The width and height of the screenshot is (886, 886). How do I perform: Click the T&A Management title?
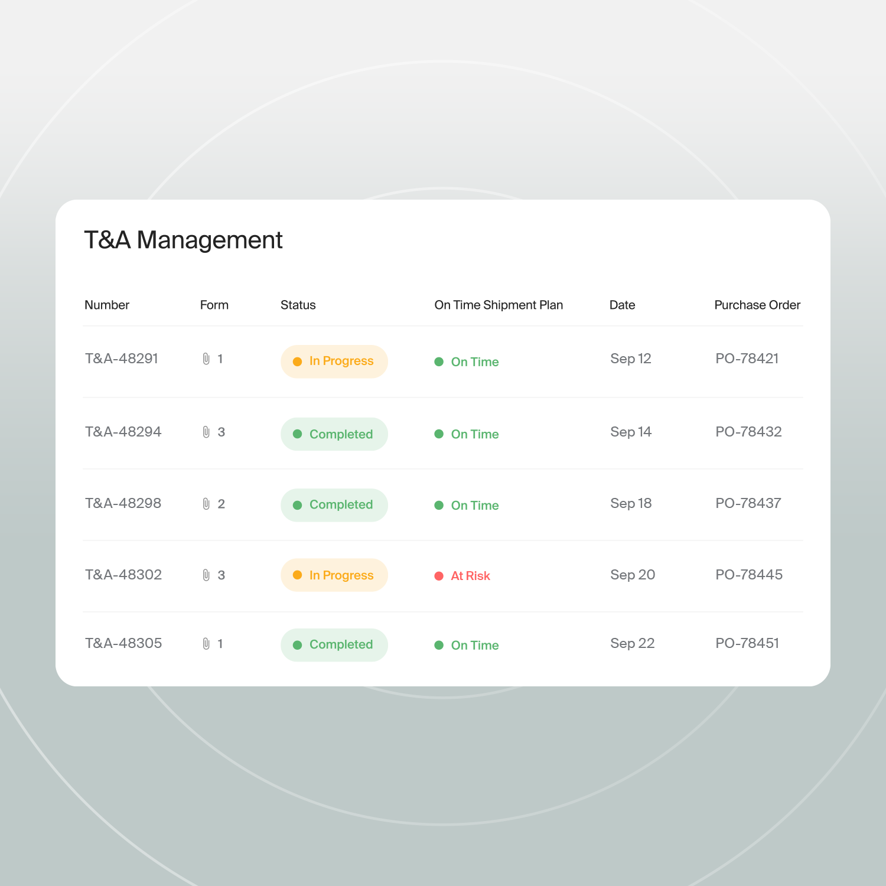coord(183,240)
